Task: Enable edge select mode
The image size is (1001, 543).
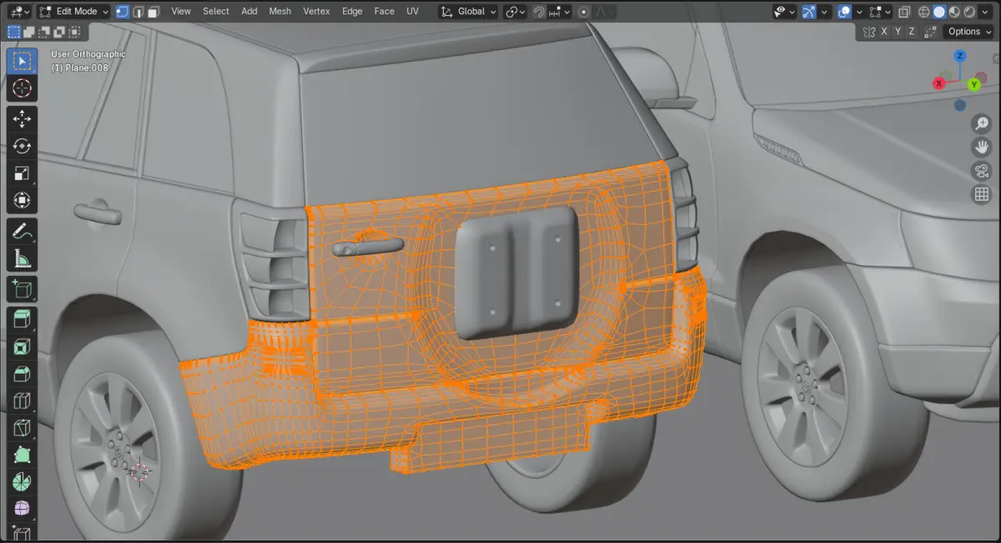Action: pos(138,12)
